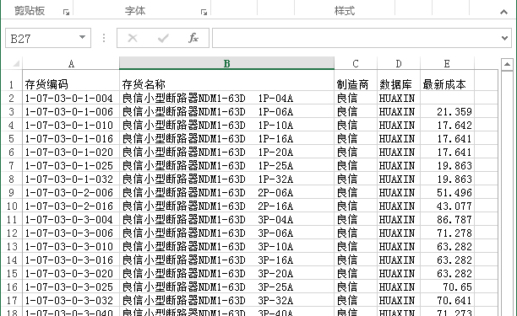The image size is (517, 316).
Task: Open the insert function fx dialog
Action: pos(193,38)
